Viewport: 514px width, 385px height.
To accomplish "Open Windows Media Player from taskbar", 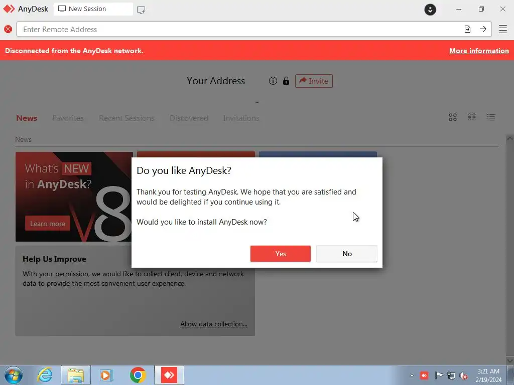I will pyautogui.click(x=106, y=375).
